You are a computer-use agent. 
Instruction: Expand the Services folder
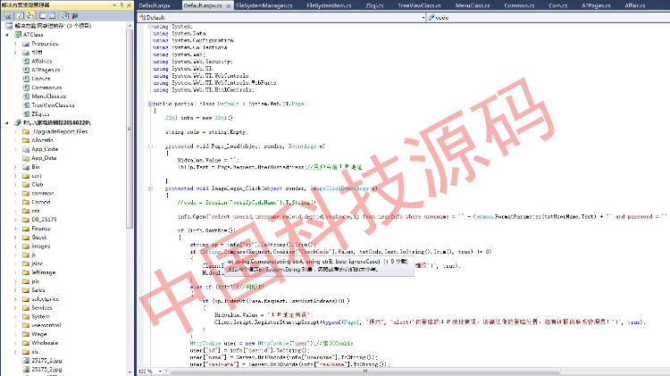coord(15,307)
